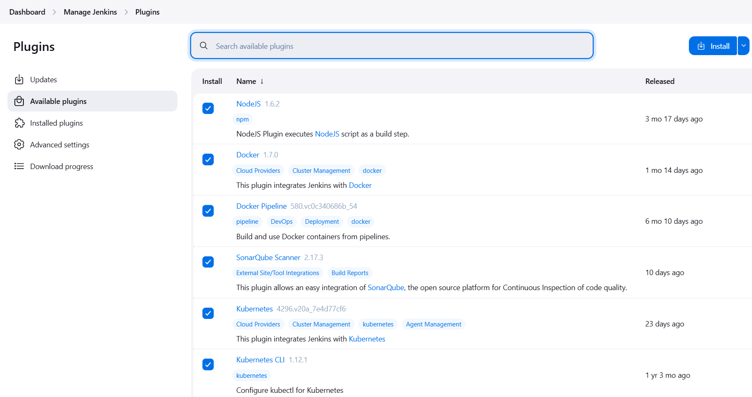The image size is (752, 397).
Task: Click the '3 mo 17 days ago' release date
Action: (674, 119)
